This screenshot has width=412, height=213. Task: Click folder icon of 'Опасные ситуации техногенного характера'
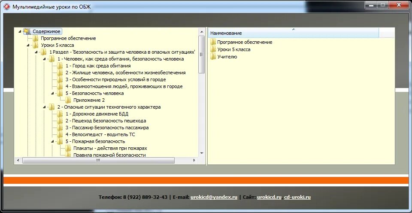click(x=51, y=107)
